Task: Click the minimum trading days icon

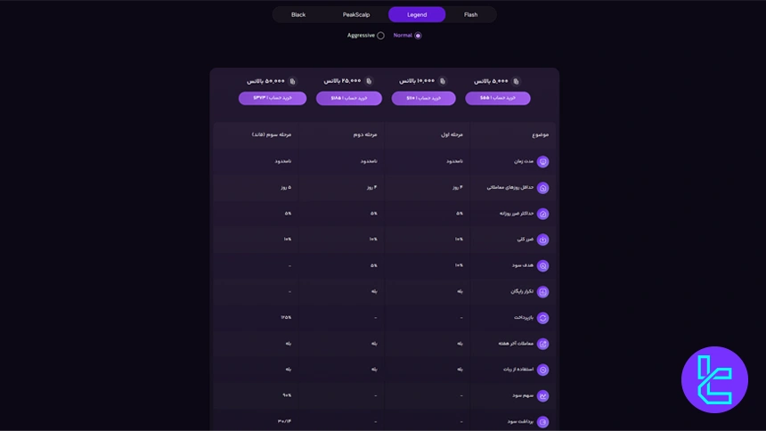Action: coord(542,188)
